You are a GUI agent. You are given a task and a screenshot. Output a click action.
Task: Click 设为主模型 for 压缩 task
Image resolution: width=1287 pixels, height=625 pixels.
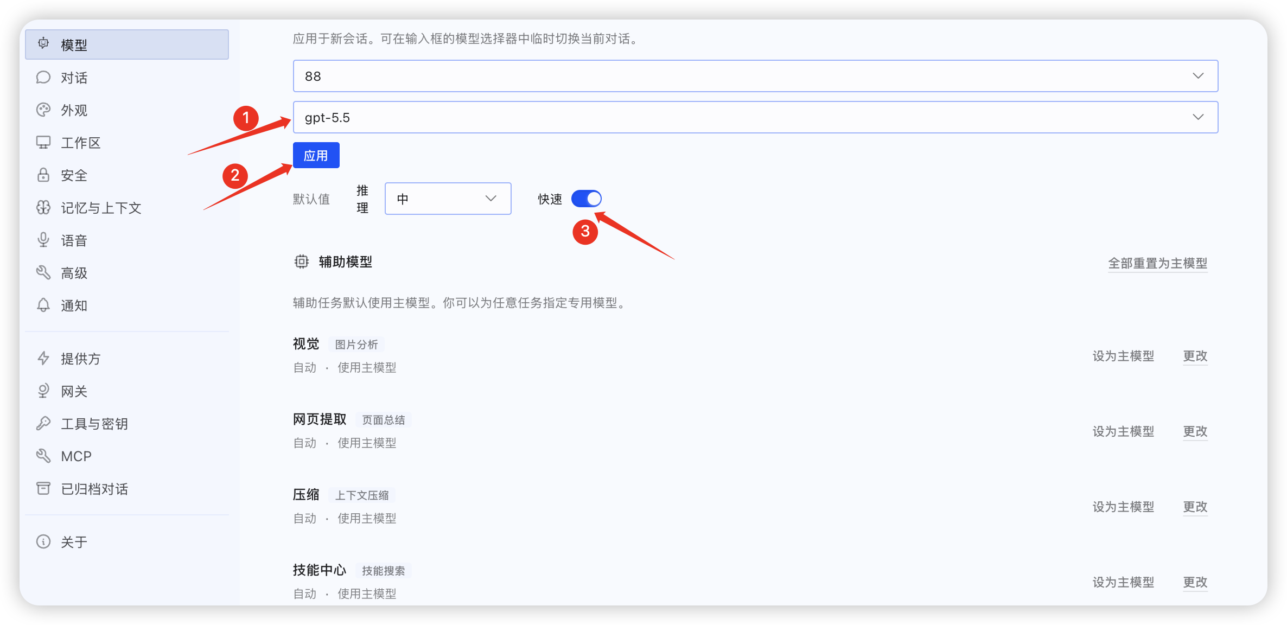pyautogui.click(x=1123, y=507)
